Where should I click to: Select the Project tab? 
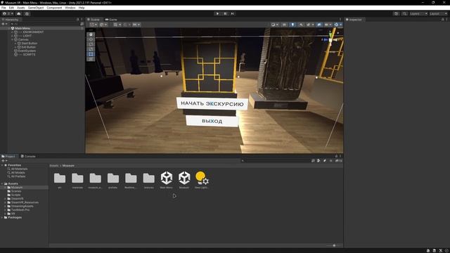[8, 156]
